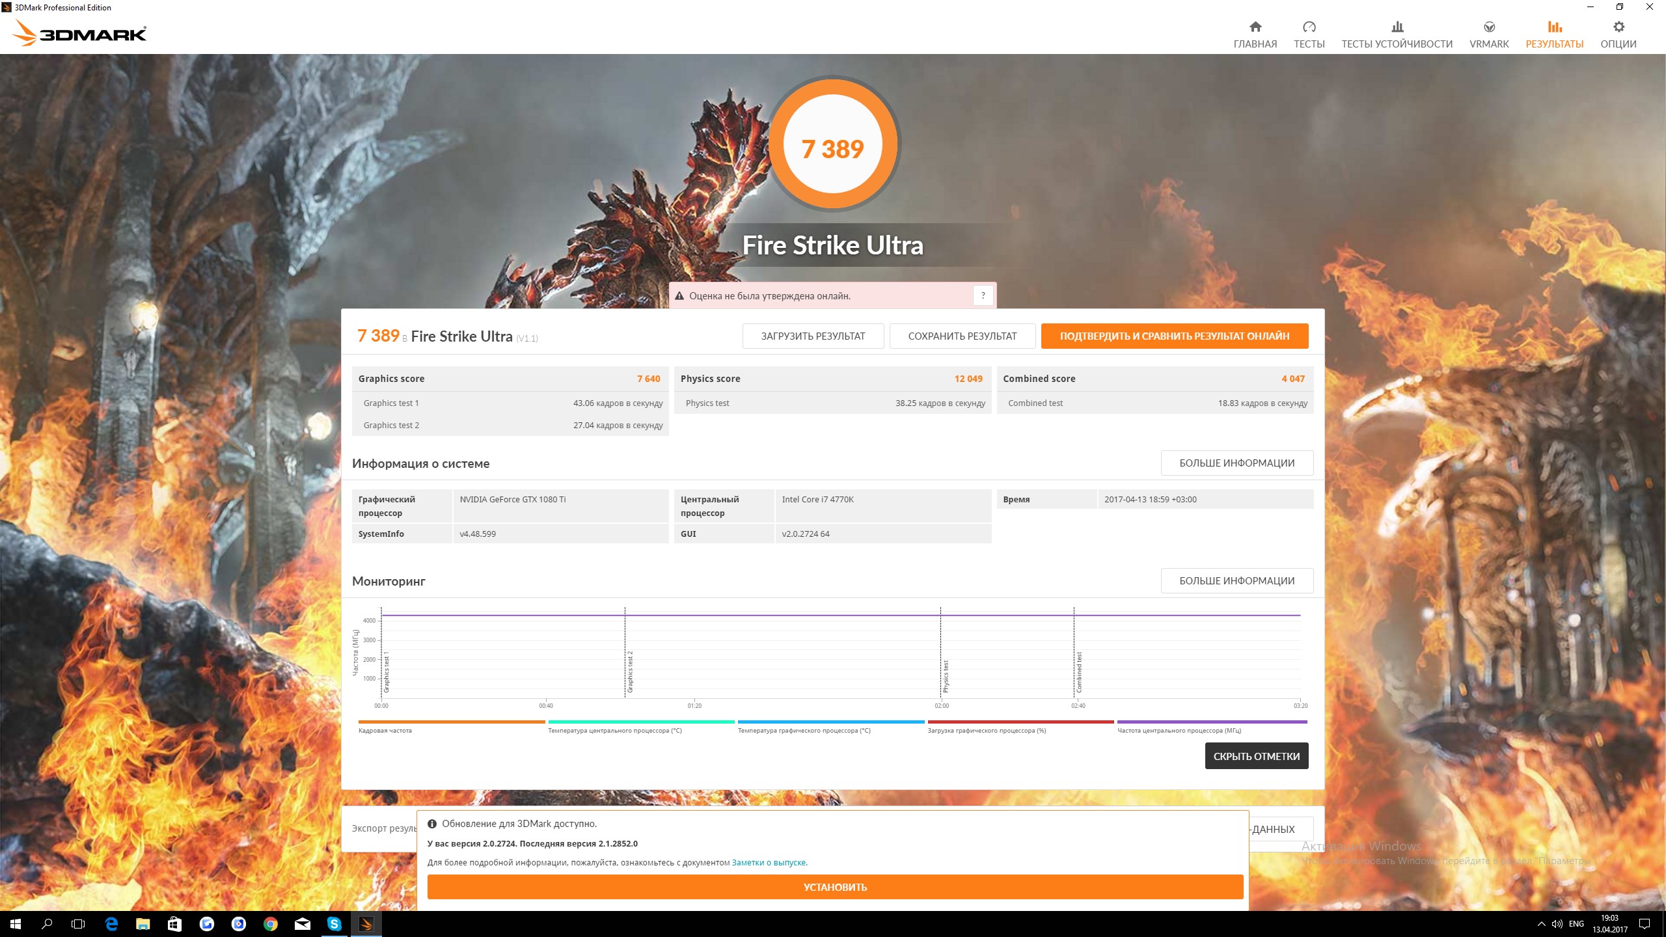Open the Edge browser in the taskbar
Viewport: 1666px width, 937px height.
111,923
